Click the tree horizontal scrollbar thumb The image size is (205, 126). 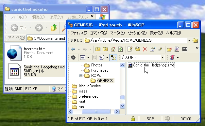(x=96, y=112)
